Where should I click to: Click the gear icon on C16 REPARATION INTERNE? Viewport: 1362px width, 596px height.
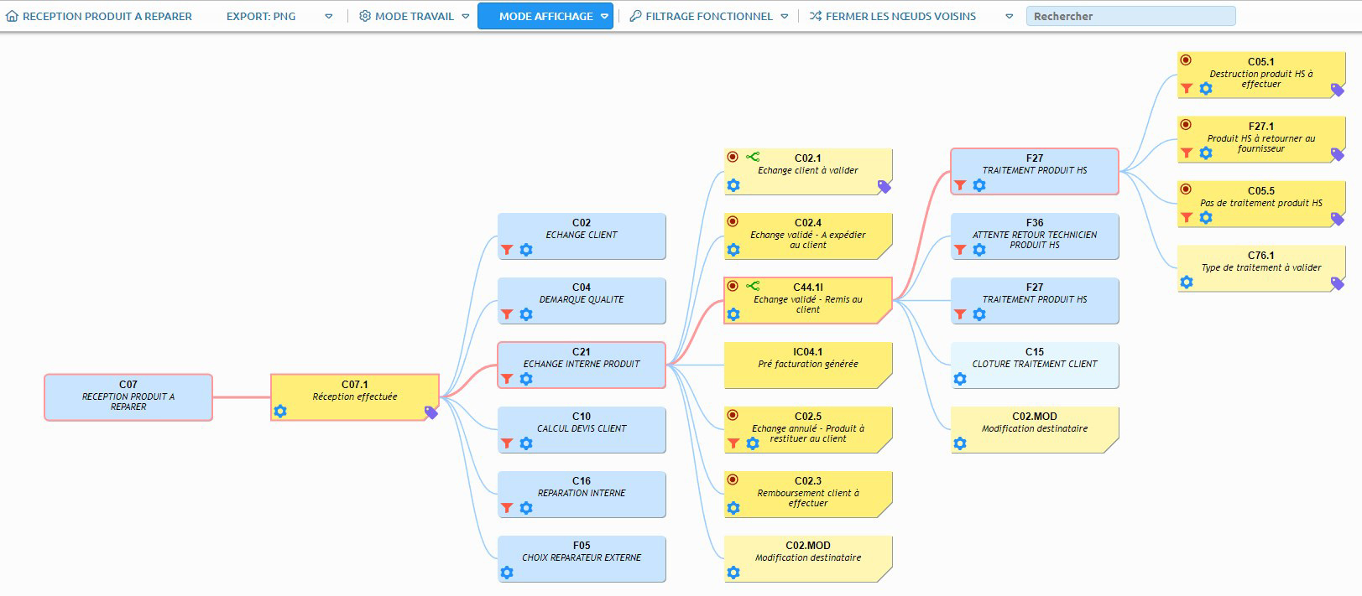526,508
